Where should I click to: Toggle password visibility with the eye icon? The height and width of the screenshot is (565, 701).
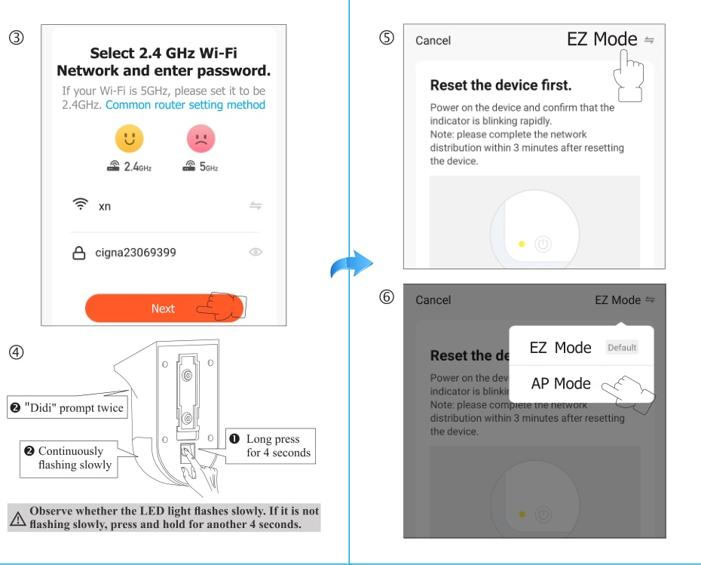(256, 252)
